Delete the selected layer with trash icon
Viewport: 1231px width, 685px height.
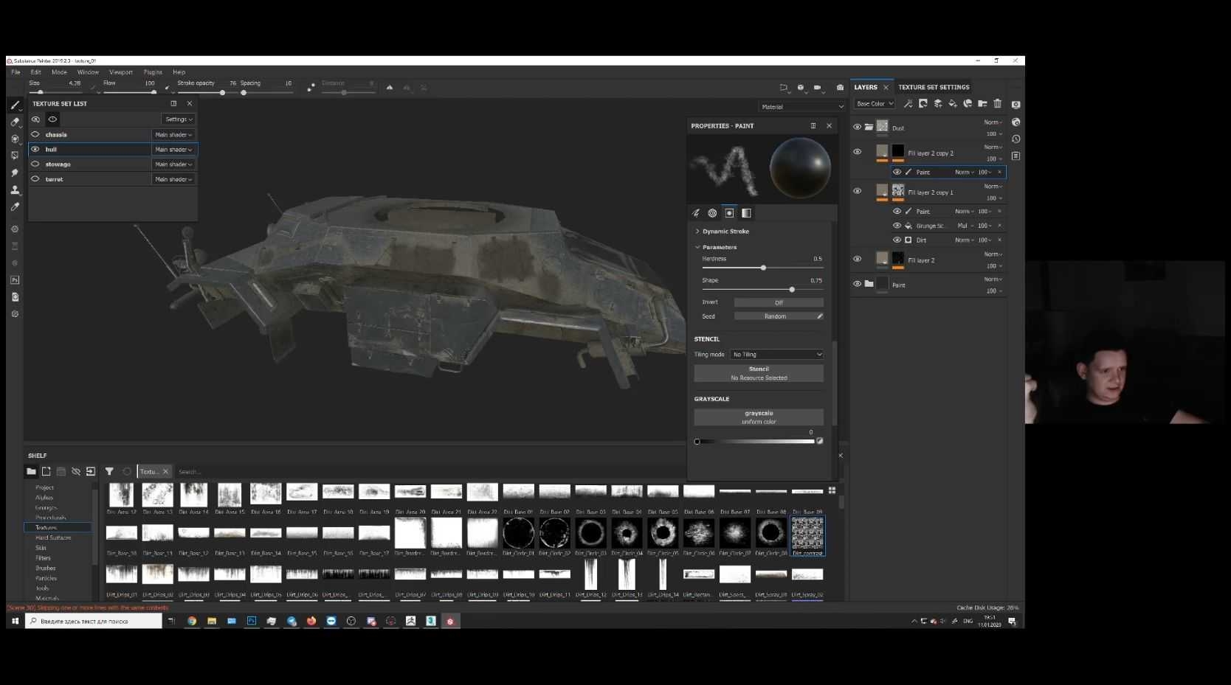coord(998,104)
